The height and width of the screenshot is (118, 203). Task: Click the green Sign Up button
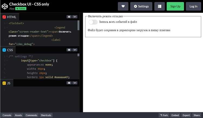pos(175,6)
